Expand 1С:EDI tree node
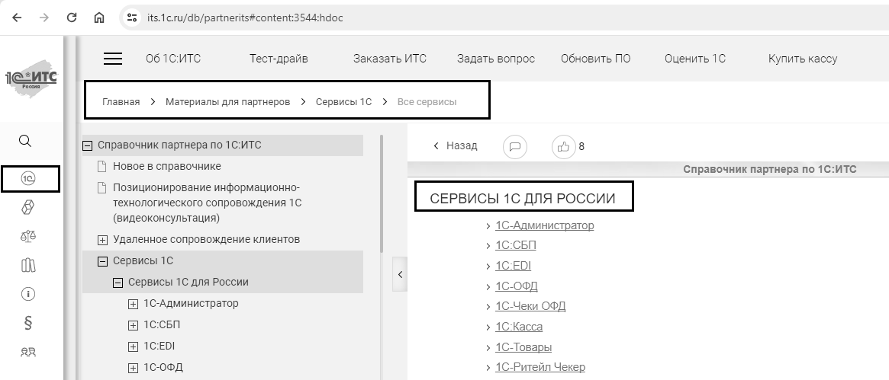This screenshot has height=380, width=889. coord(134,346)
